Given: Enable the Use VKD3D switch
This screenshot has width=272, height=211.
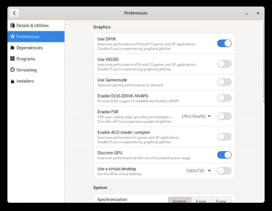Looking at the screenshot, I should click(224, 64).
